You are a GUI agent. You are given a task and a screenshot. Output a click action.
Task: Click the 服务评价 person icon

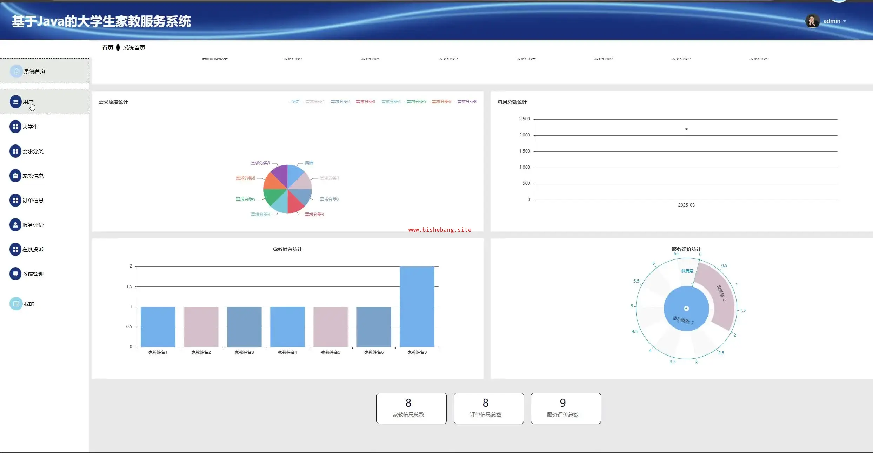tap(15, 225)
